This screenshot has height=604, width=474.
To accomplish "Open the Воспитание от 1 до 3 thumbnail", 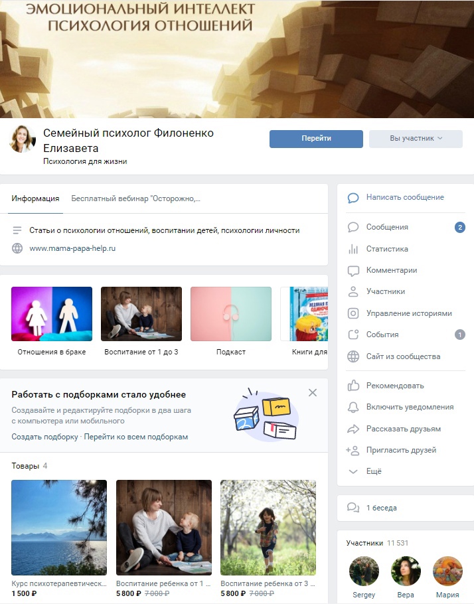I will tap(141, 314).
